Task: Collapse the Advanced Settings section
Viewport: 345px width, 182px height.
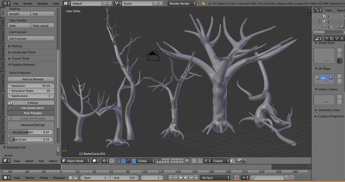Action: pos(31,125)
